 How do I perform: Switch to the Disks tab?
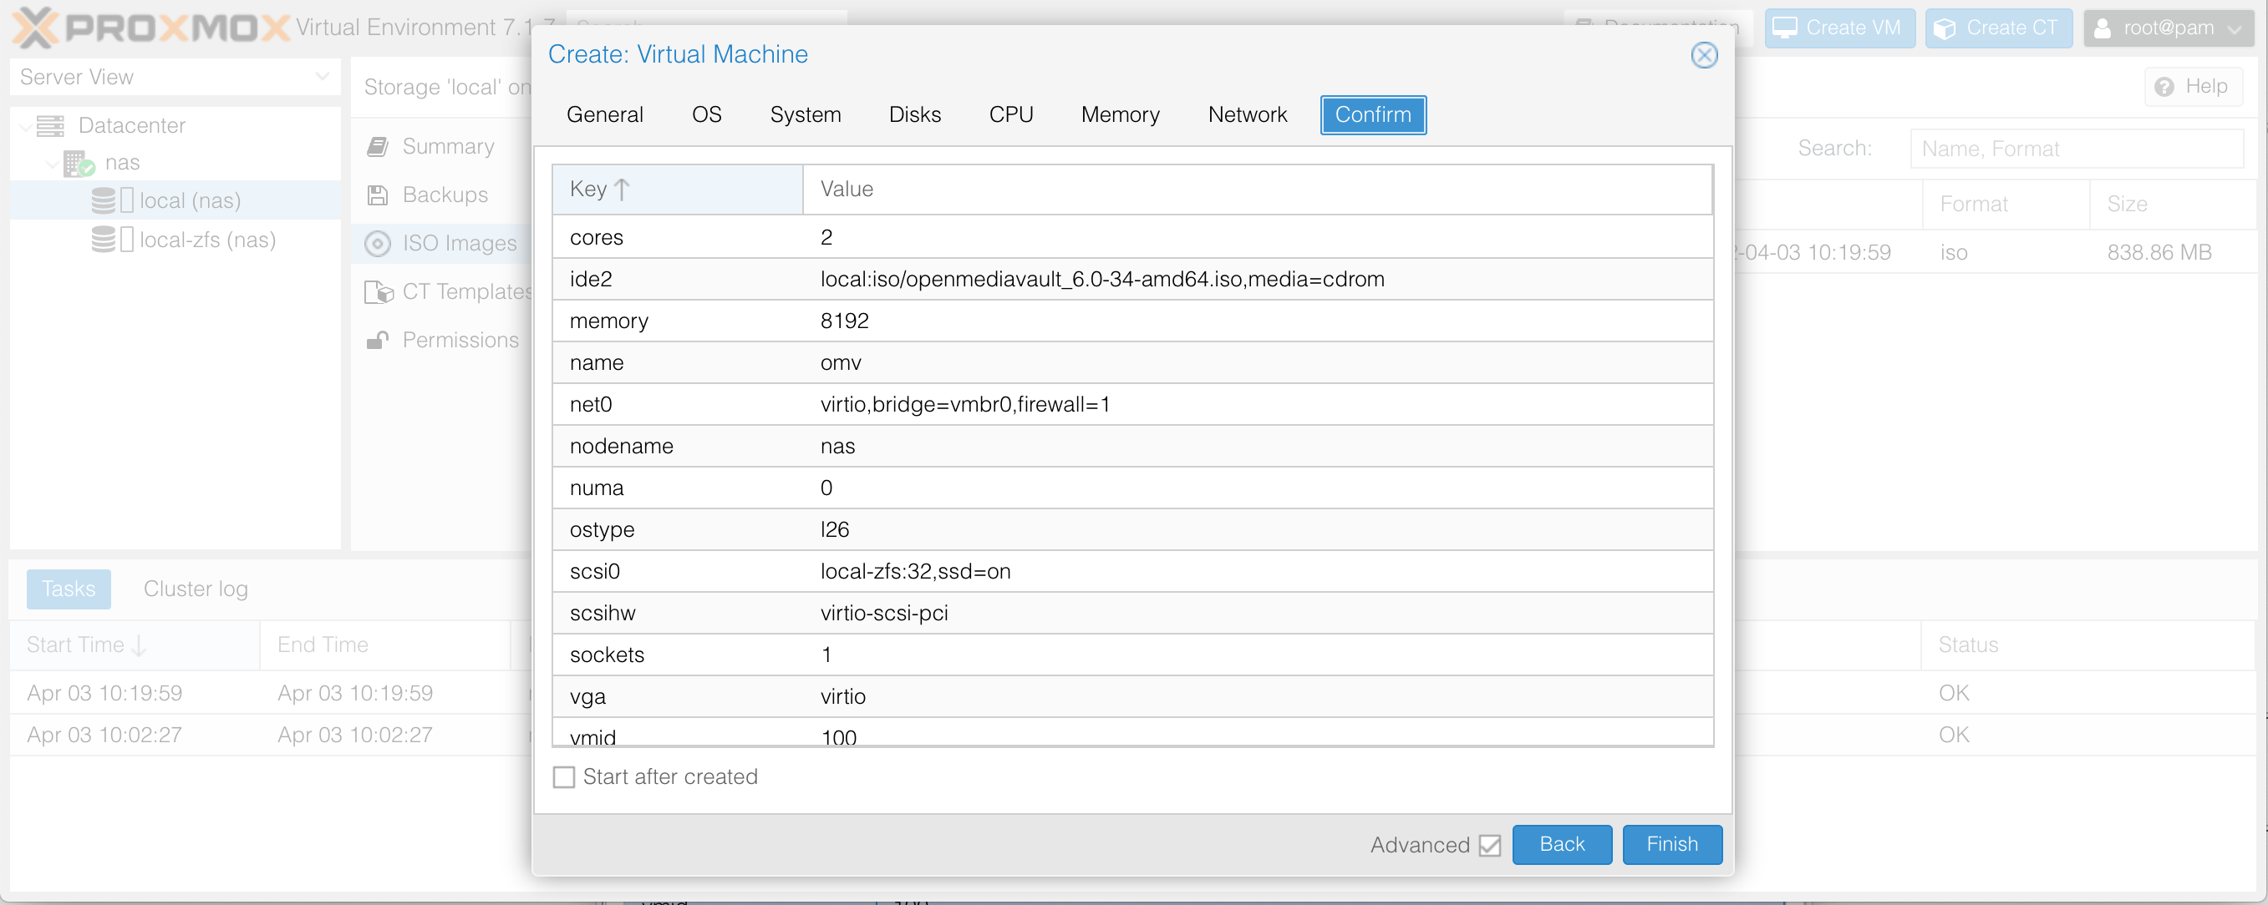914,114
